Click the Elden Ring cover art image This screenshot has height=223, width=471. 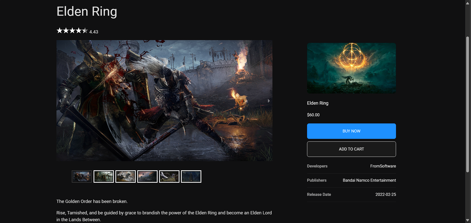(x=352, y=68)
